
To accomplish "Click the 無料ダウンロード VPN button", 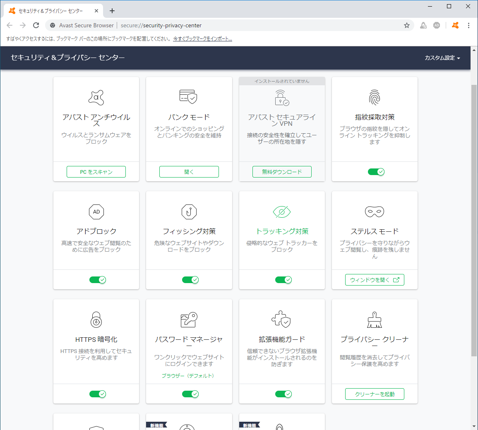I will pyautogui.click(x=282, y=172).
